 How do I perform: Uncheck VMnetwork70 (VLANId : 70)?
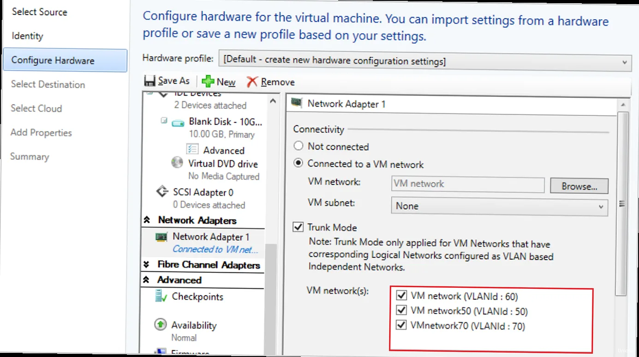pyautogui.click(x=401, y=325)
